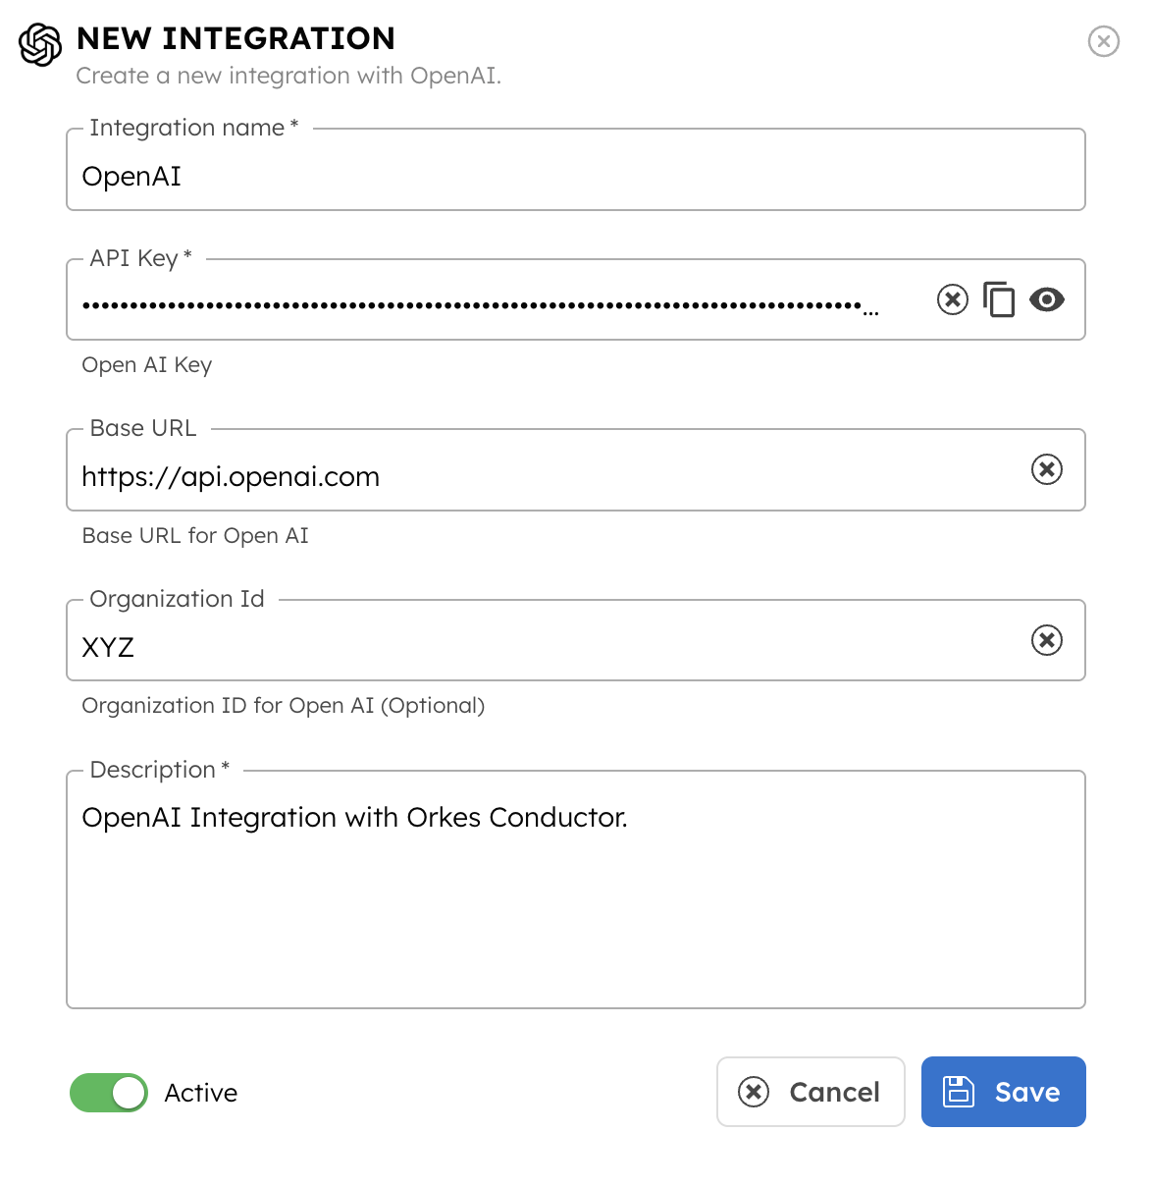1152x1186 pixels.
Task: Clear the API Key field
Action: tap(952, 299)
